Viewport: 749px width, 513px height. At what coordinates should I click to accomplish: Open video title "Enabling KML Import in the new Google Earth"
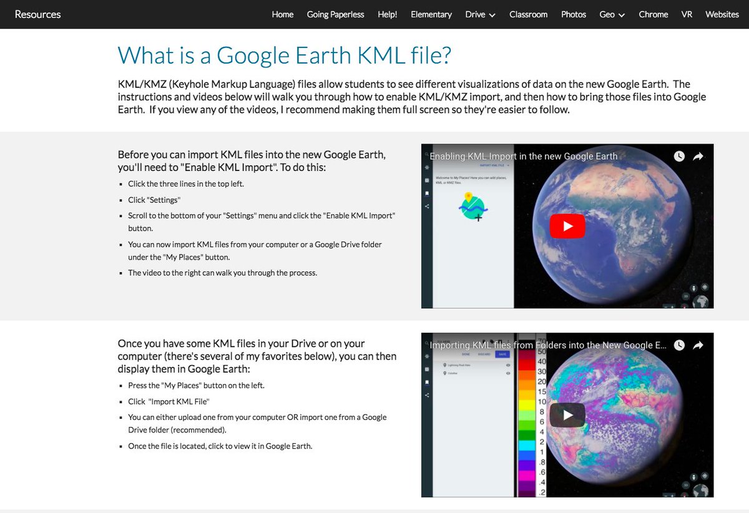[x=524, y=156]
